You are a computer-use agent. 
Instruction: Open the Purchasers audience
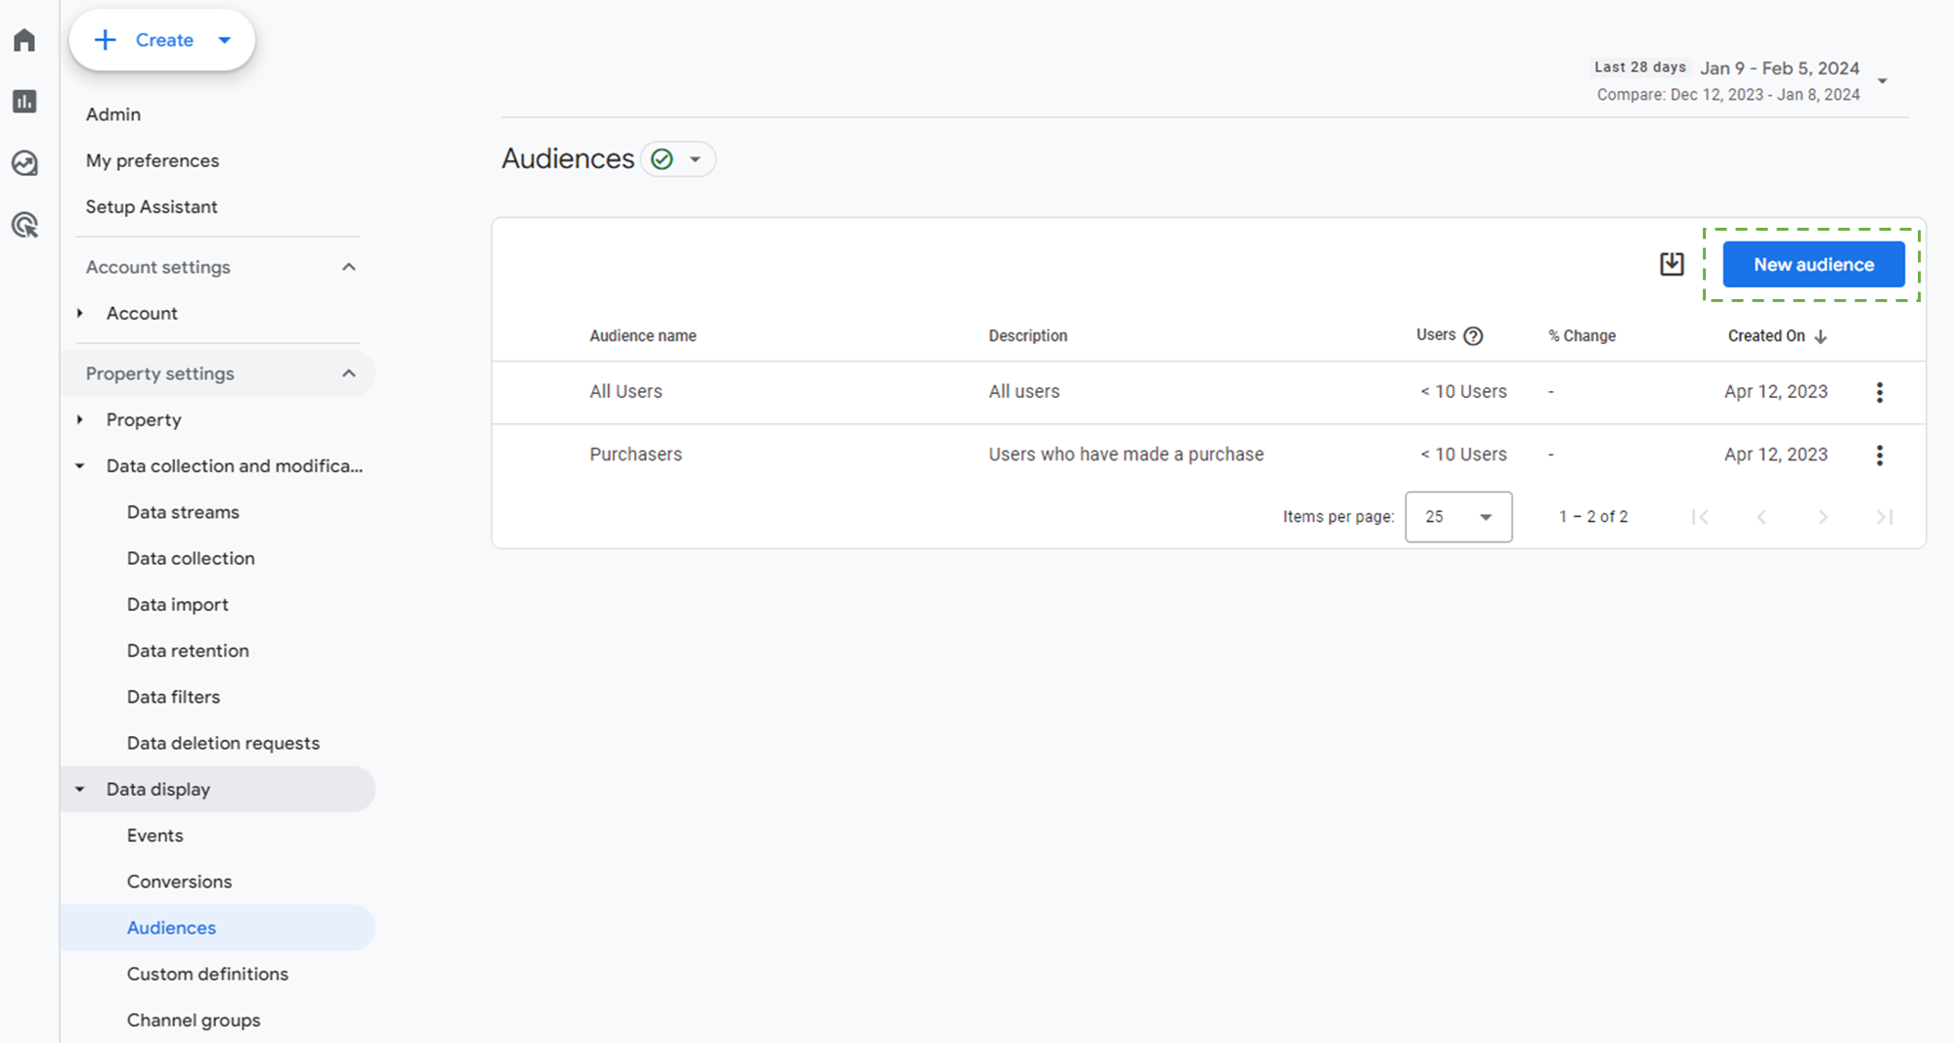pyautogui.click(x=635, y=455)
